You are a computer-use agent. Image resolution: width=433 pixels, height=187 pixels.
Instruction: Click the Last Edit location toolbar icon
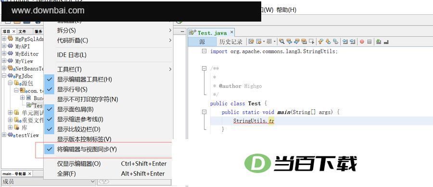tap(251, 42)
